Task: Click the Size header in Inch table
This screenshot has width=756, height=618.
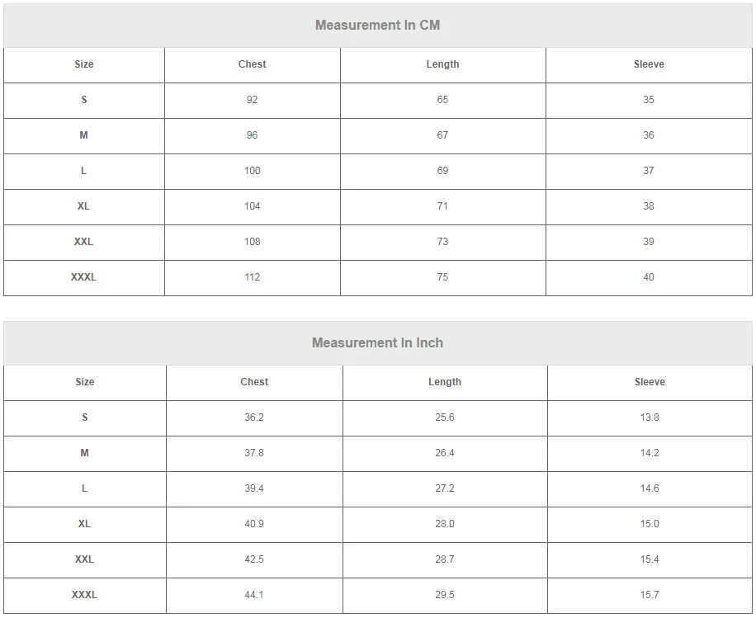Action: click(x=85, y=382)
